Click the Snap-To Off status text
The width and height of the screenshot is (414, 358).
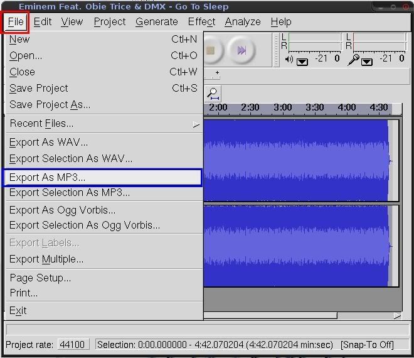coord(367,345)
